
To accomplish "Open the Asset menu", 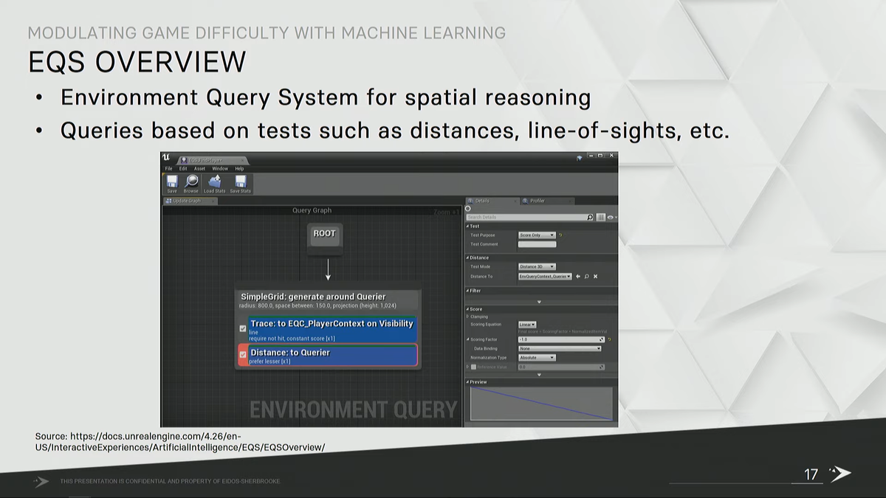I will click(x=199, y=168).
